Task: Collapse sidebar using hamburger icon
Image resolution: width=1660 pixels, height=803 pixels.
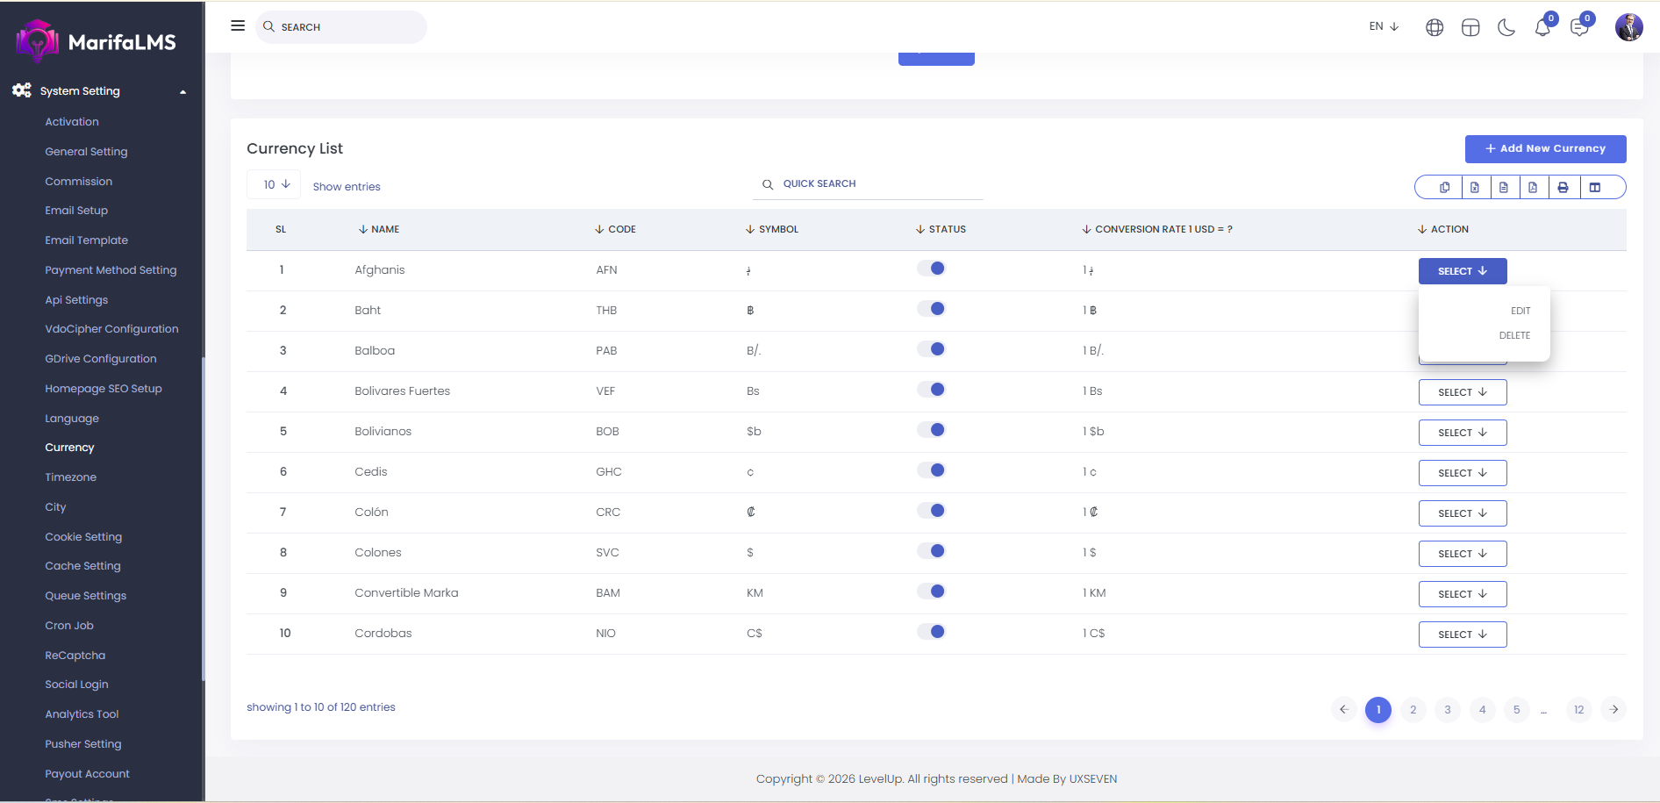Action: [x=238, y=26]
